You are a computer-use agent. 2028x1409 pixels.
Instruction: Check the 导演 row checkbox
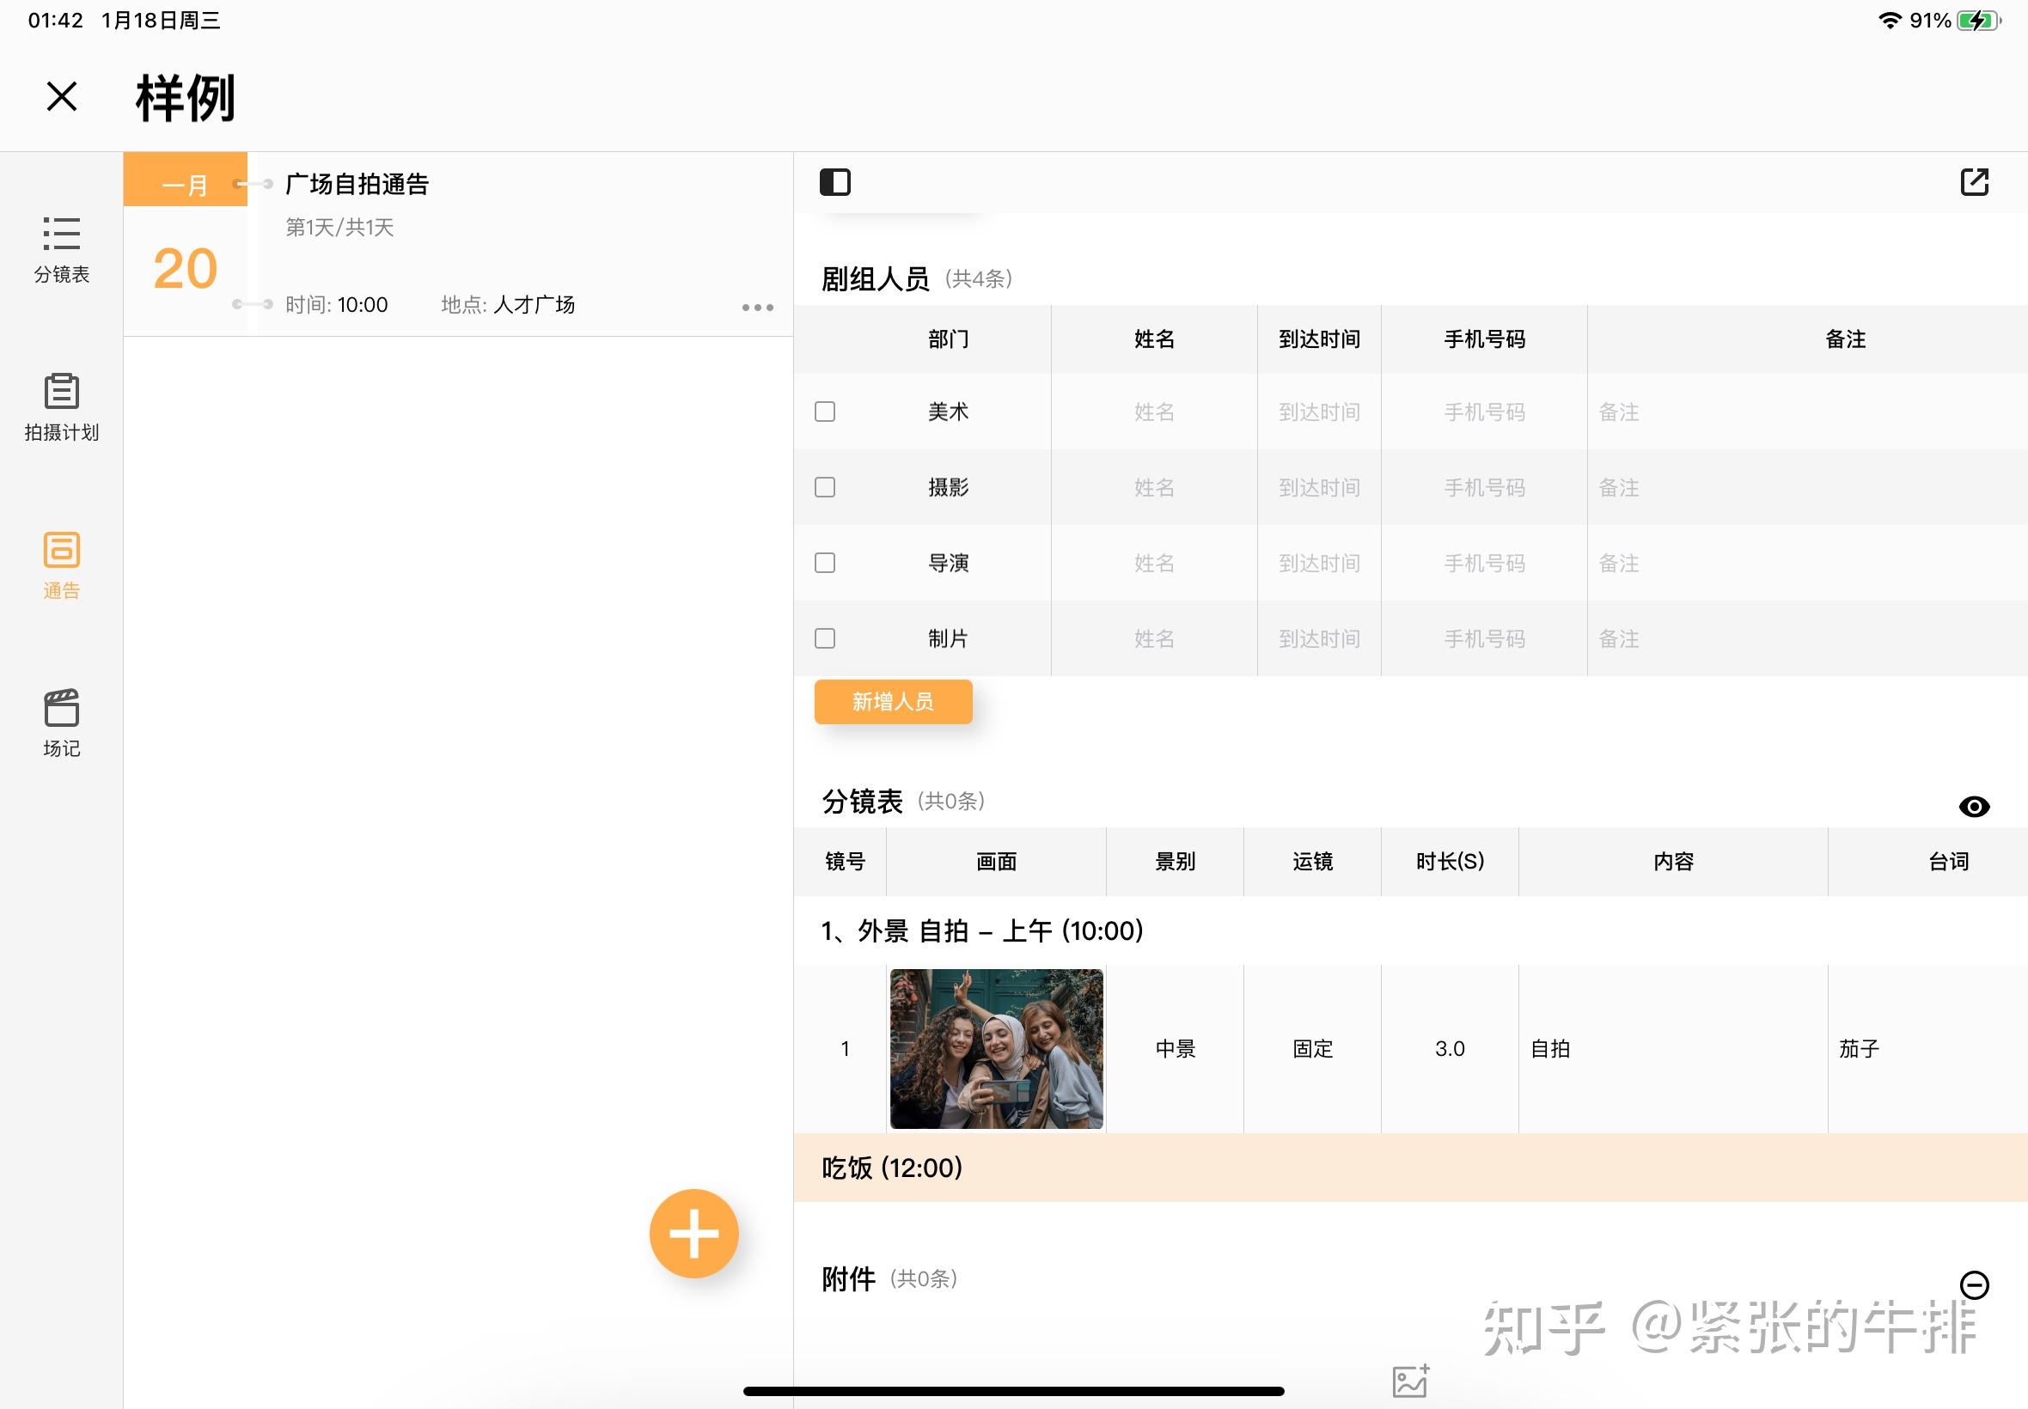824,563
